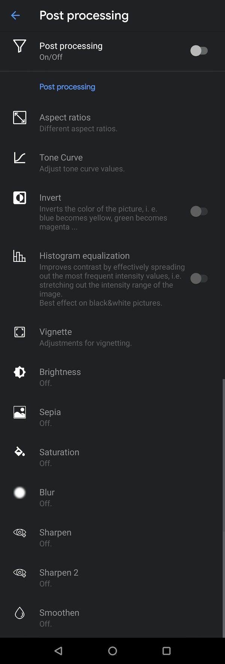Select the Vignette frame icon

(x=19, y=332)
